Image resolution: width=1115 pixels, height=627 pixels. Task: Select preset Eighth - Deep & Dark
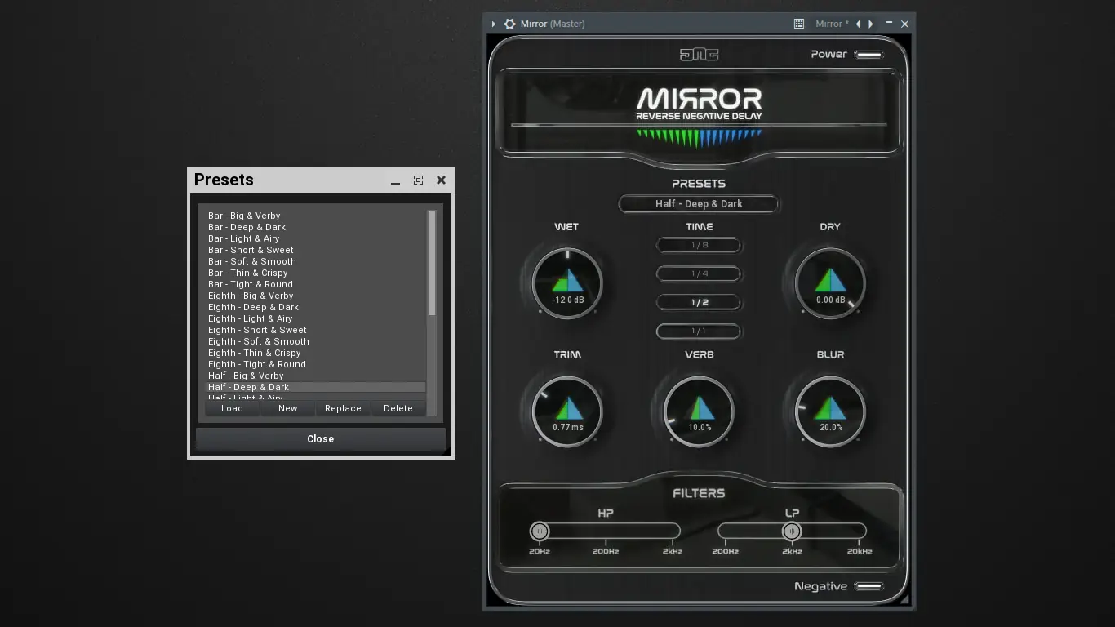point(315,307)
